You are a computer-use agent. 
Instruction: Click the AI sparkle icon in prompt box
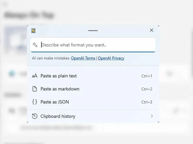[x=35, y=45]
